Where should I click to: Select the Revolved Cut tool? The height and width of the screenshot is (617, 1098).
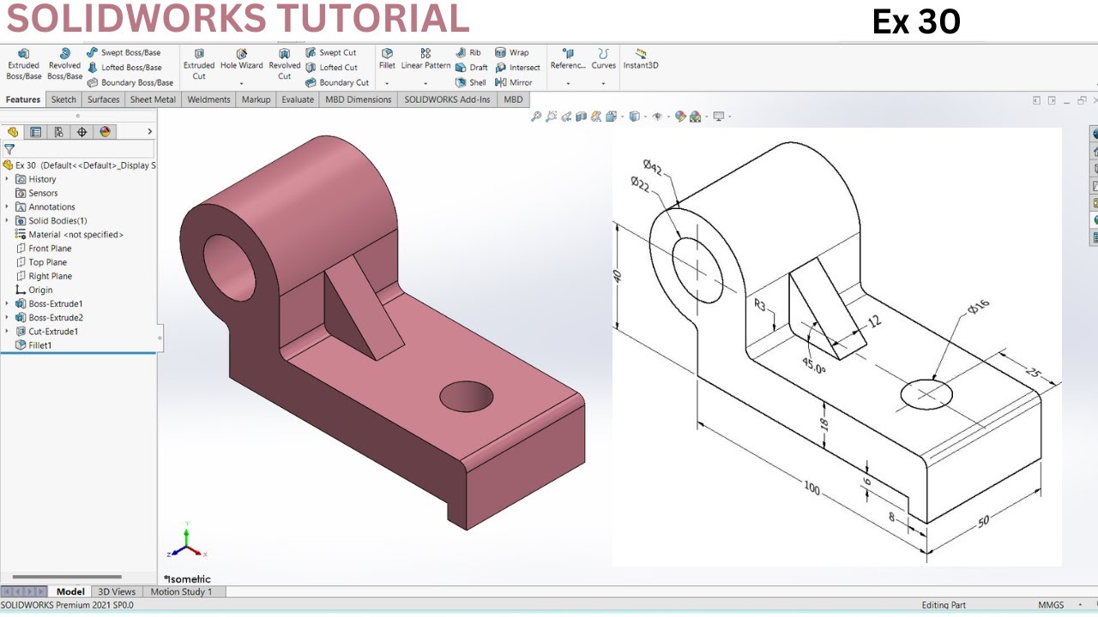point(284,64)
